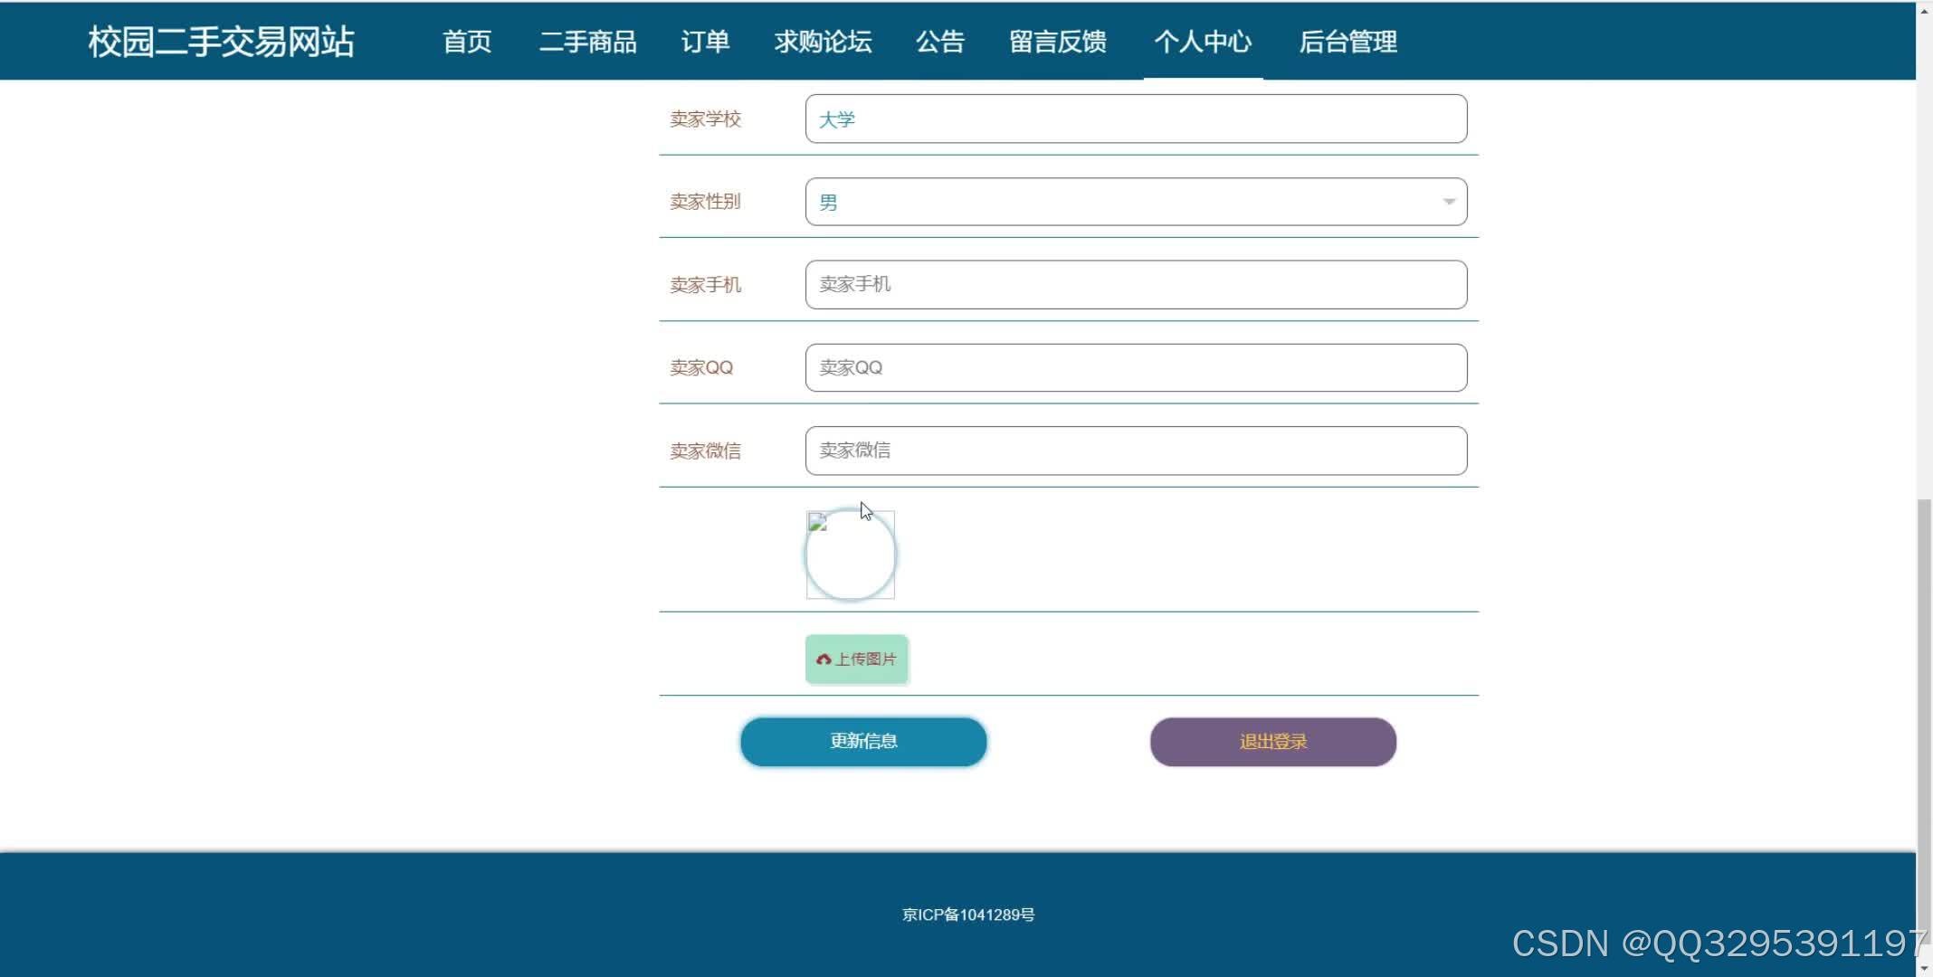
Task: Submit with the 更新信息 button
Action: [863, 742]
